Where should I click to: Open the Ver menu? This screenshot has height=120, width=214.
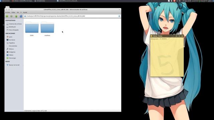[x=18, y=12]
